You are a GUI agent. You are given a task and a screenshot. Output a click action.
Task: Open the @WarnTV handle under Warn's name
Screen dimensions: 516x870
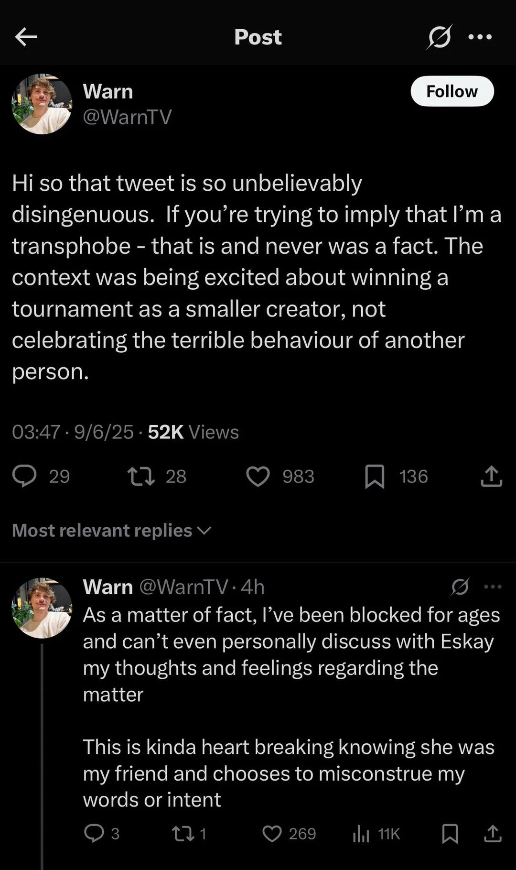[127, 117]
